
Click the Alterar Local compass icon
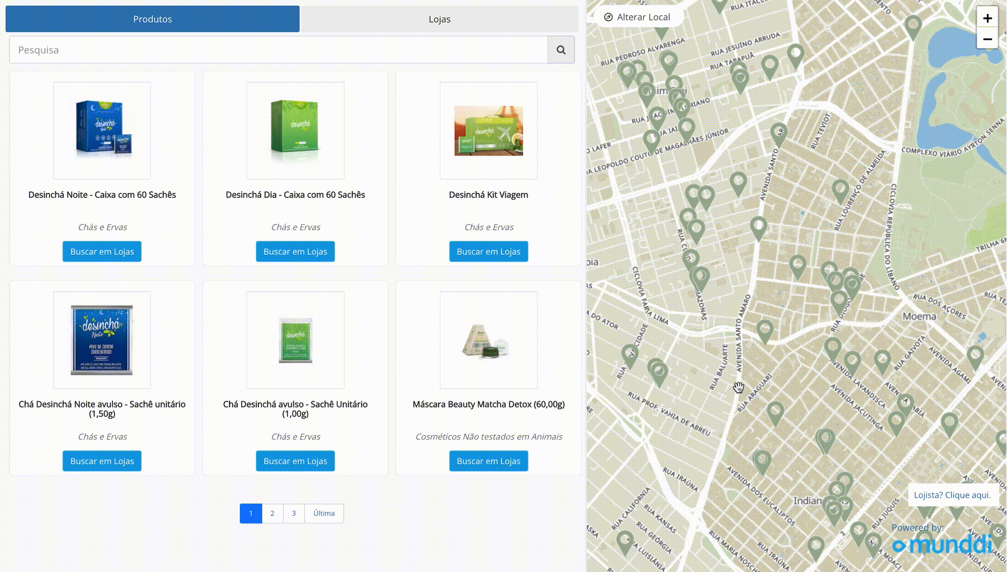tap(608, 17)
